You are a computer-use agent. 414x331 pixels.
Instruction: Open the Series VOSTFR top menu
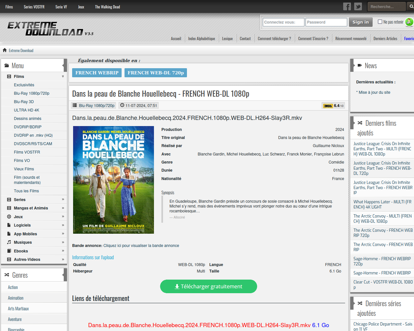pyautogui.click(x=34, y=7)
